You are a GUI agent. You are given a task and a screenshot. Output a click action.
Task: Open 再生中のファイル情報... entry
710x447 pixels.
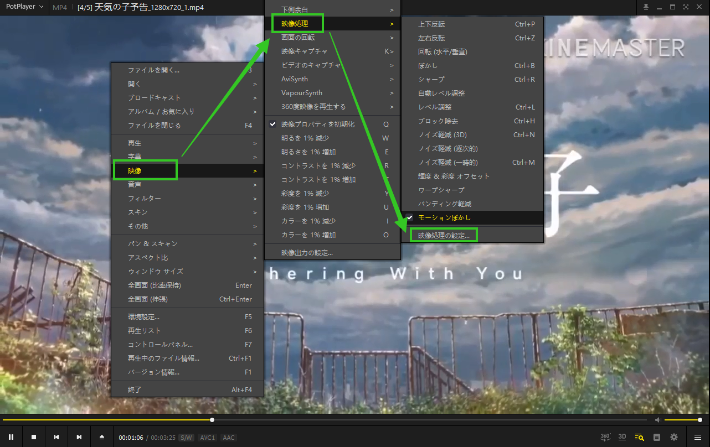pos(187,358)
